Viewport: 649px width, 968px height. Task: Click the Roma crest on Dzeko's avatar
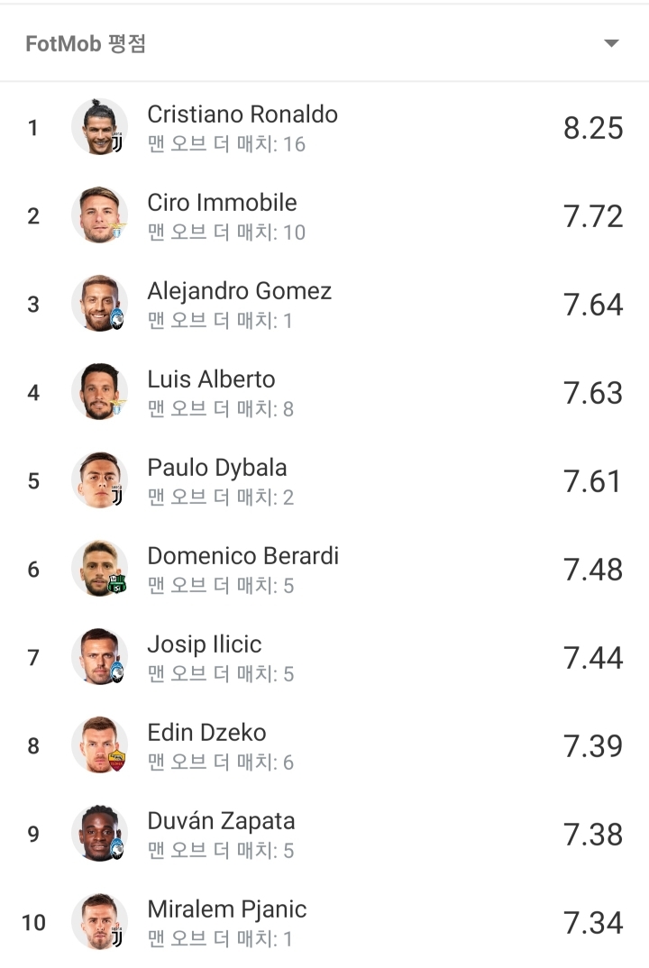pos(117,762)
